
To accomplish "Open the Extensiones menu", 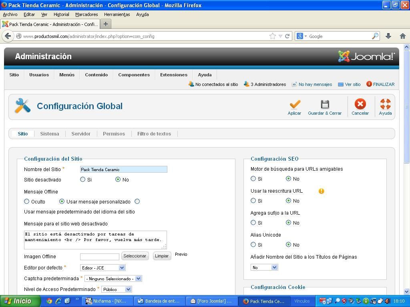I will point(174,75).
